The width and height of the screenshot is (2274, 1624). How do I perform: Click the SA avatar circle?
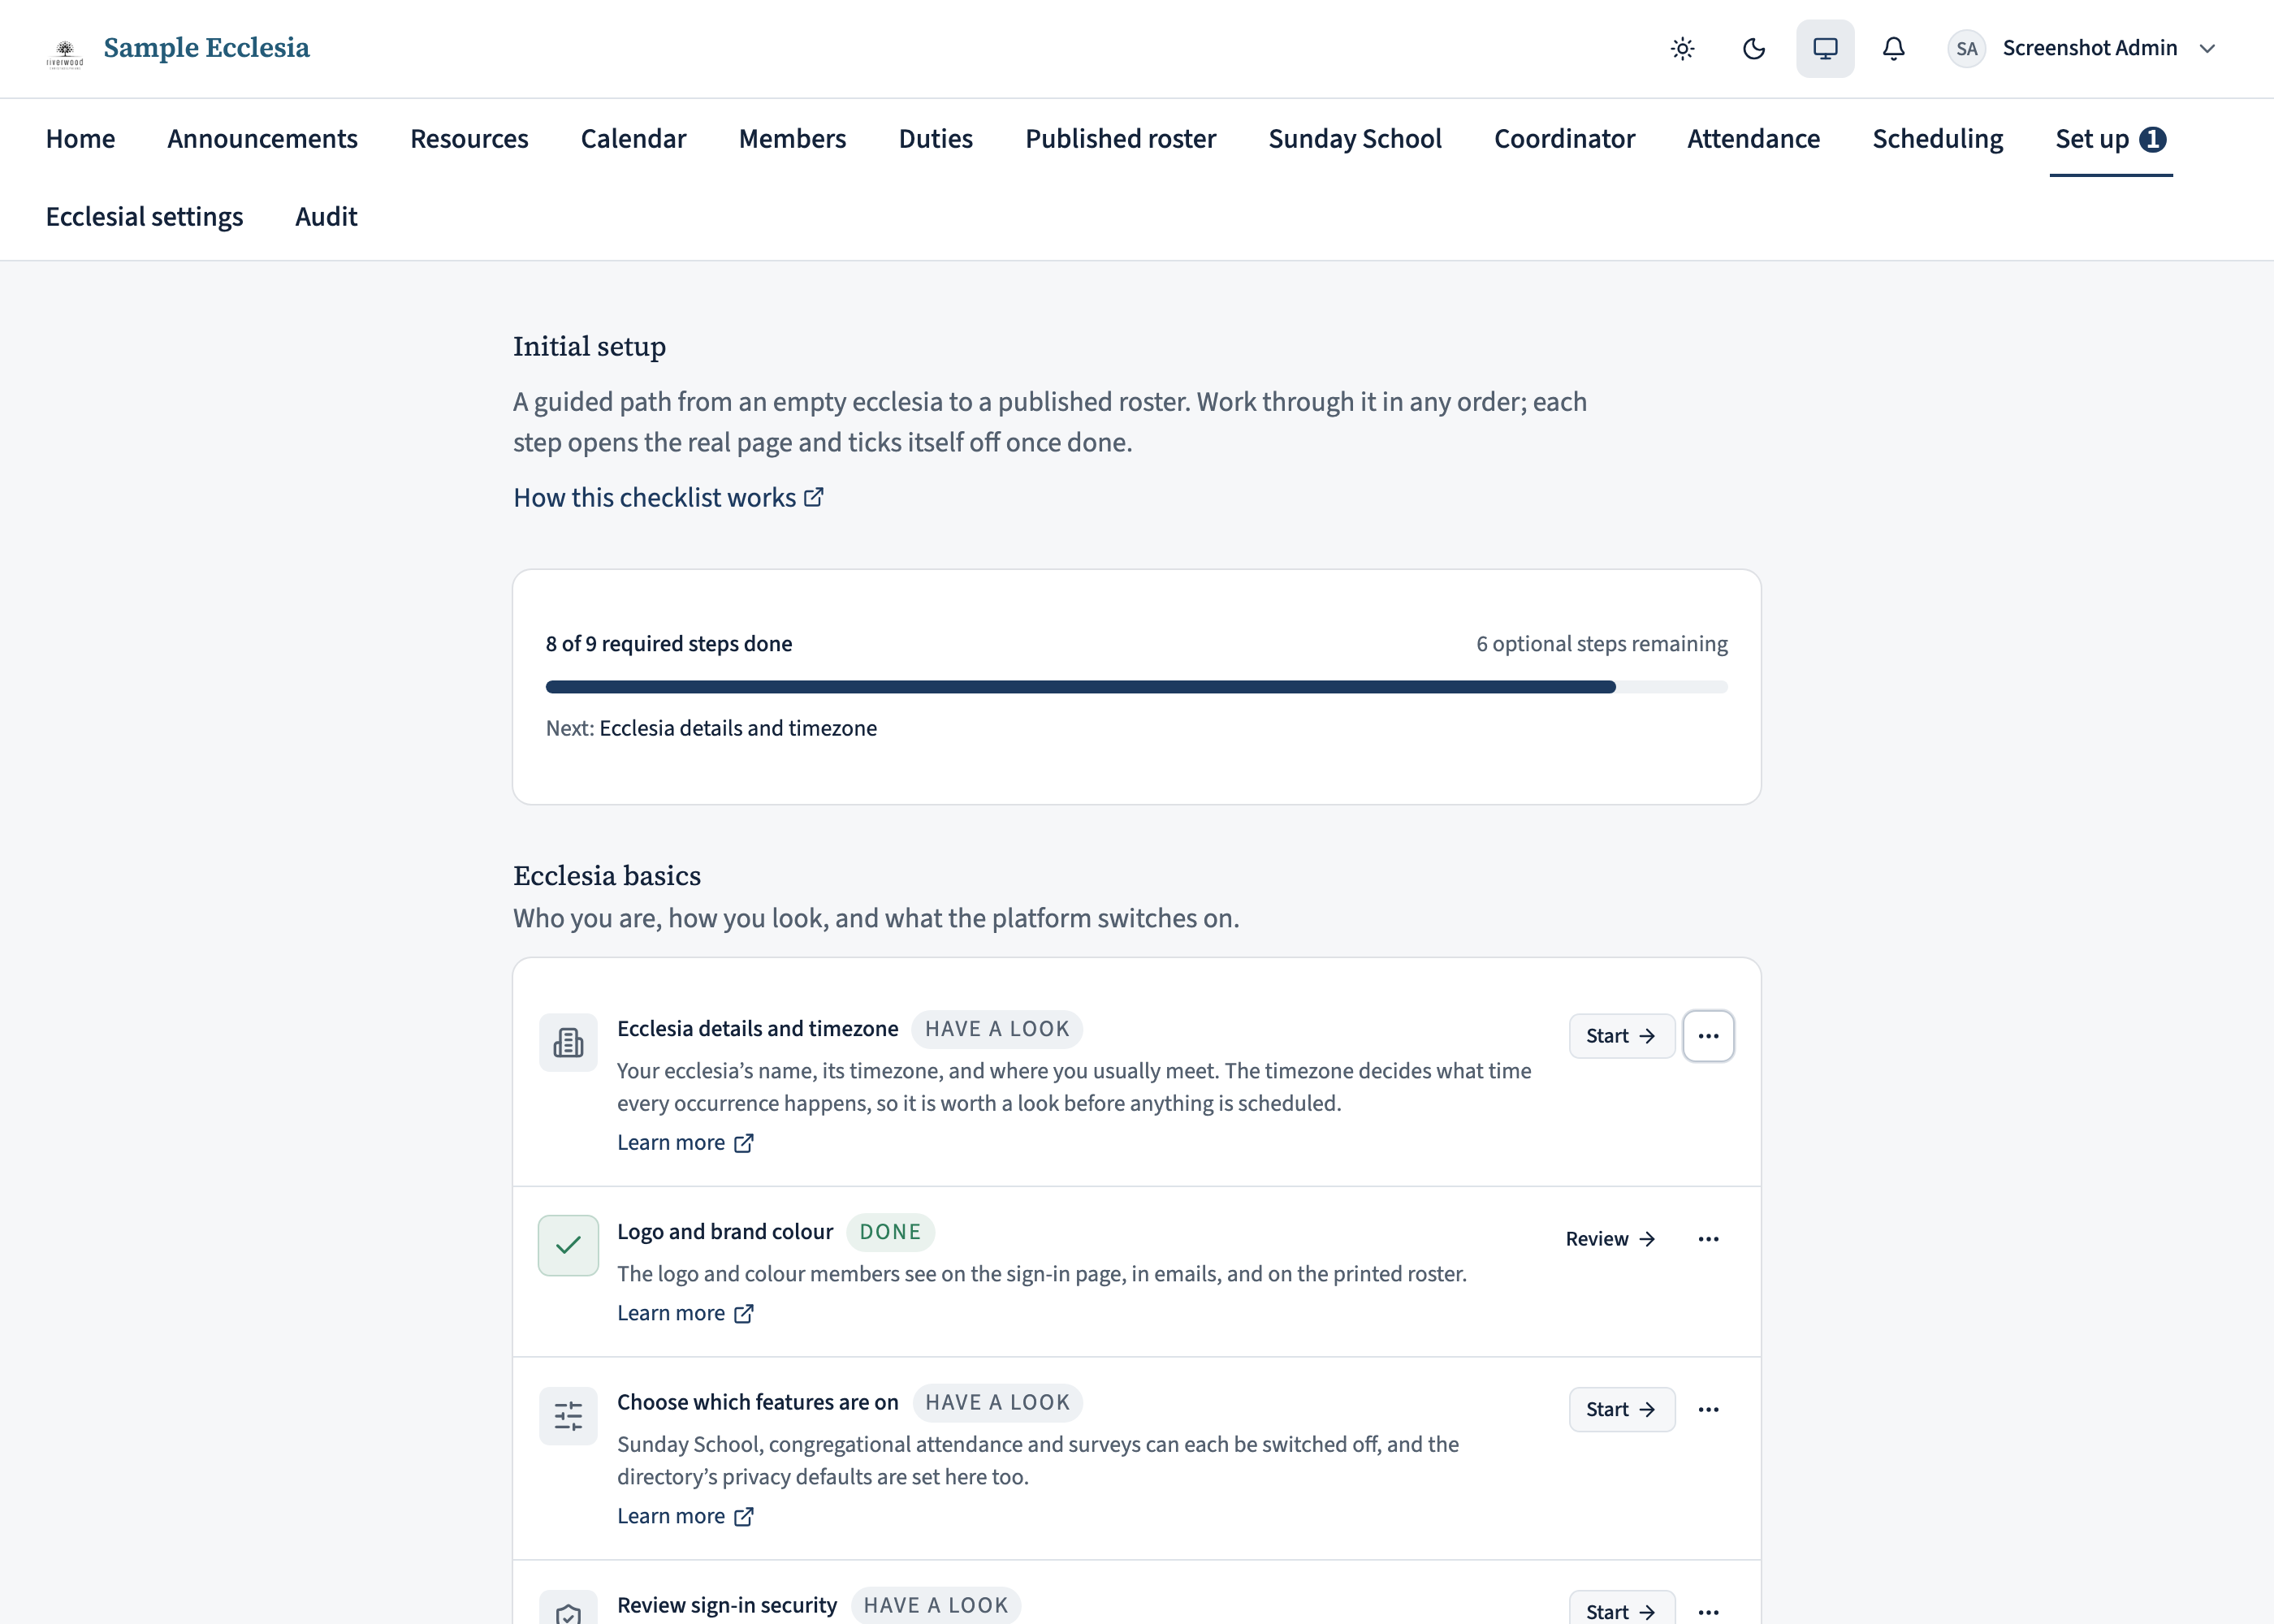point(1966,48)
